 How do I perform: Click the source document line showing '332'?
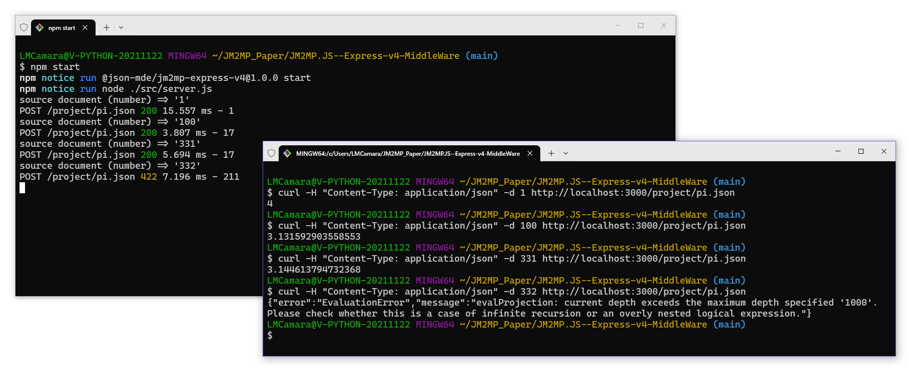click(x=110, y=166)
